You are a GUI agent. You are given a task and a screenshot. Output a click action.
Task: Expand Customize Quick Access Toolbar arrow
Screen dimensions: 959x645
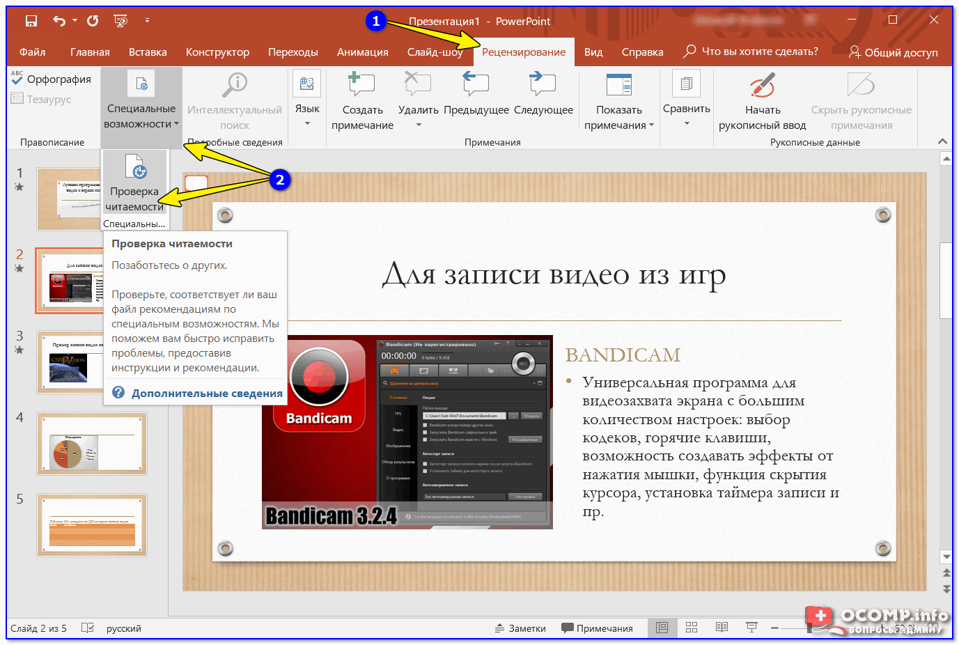(147, 21)
